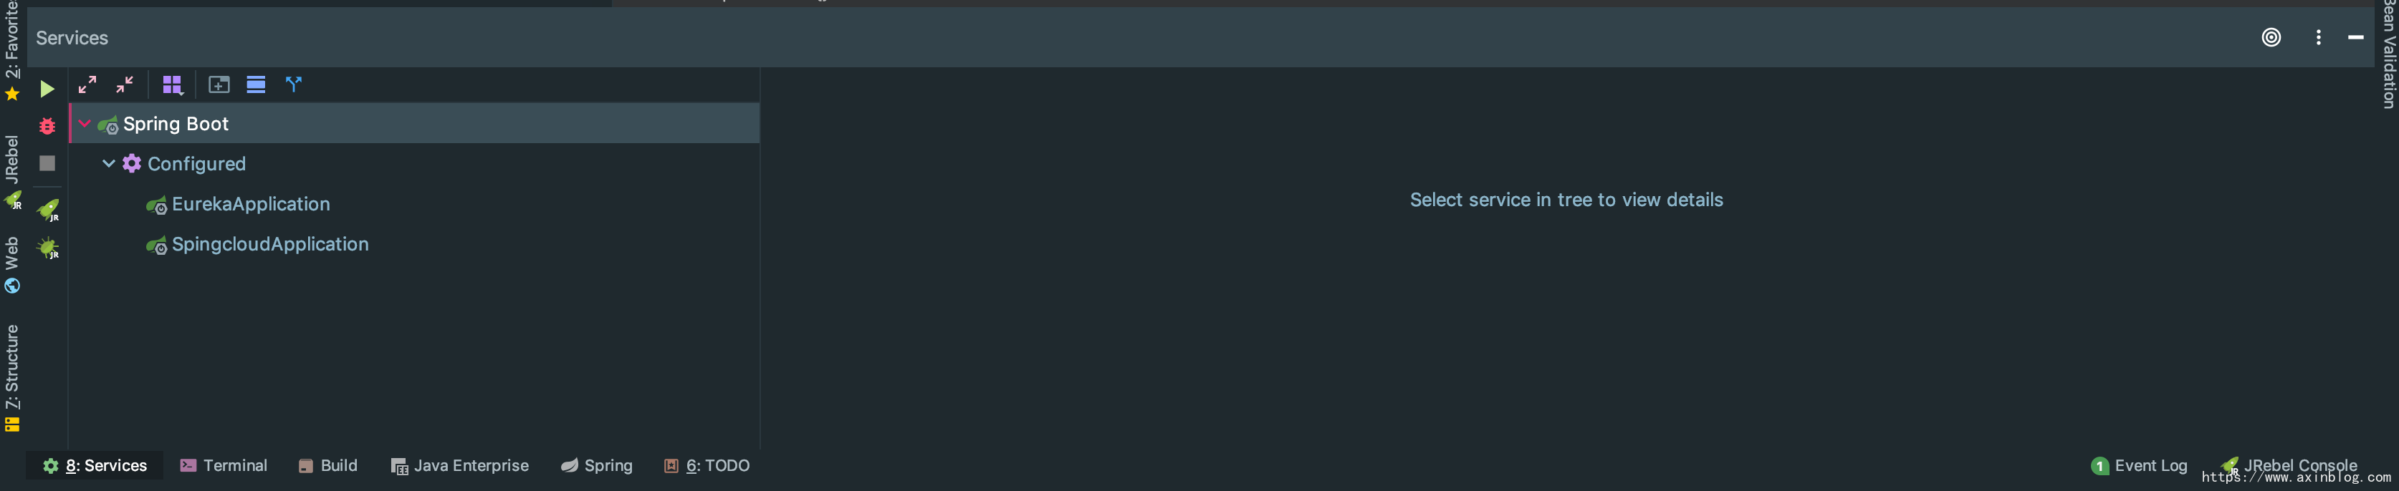Image resolution: width=2399 pixels, height=491 pixels.
Task: Click the target locate icon in header
Action: coord(2271,37)
